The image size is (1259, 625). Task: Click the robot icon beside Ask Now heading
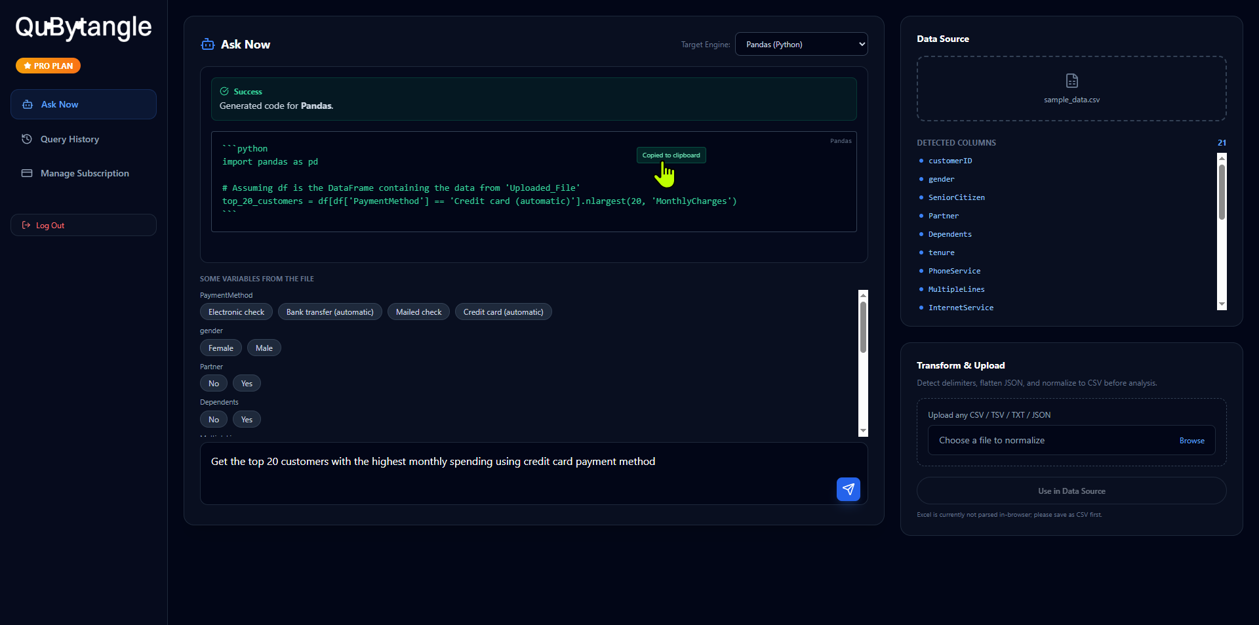[x=208, y=45]
